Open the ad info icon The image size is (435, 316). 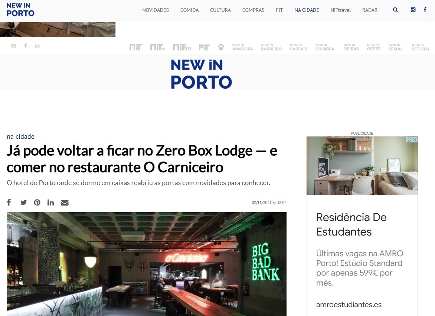(409, 140)
